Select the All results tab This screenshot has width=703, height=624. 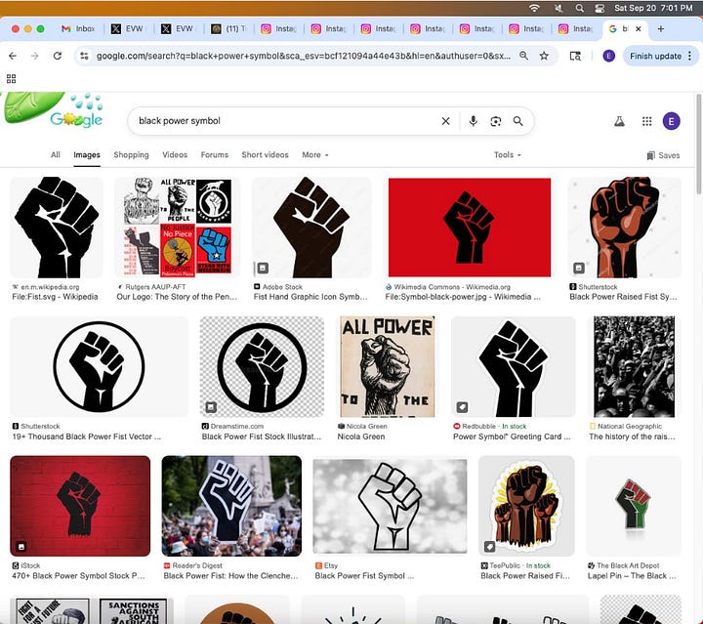pos(55,154)
